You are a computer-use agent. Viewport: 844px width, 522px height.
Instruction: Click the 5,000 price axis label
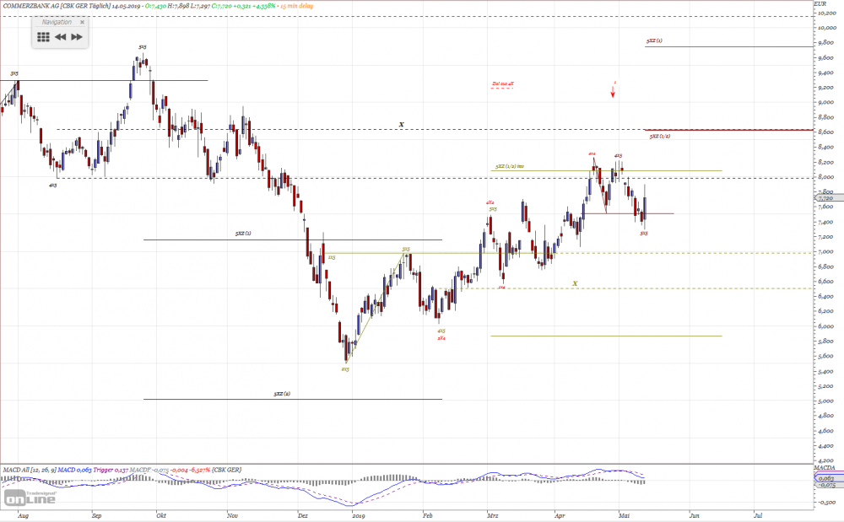pyautogui.click(x=825, y=401)
